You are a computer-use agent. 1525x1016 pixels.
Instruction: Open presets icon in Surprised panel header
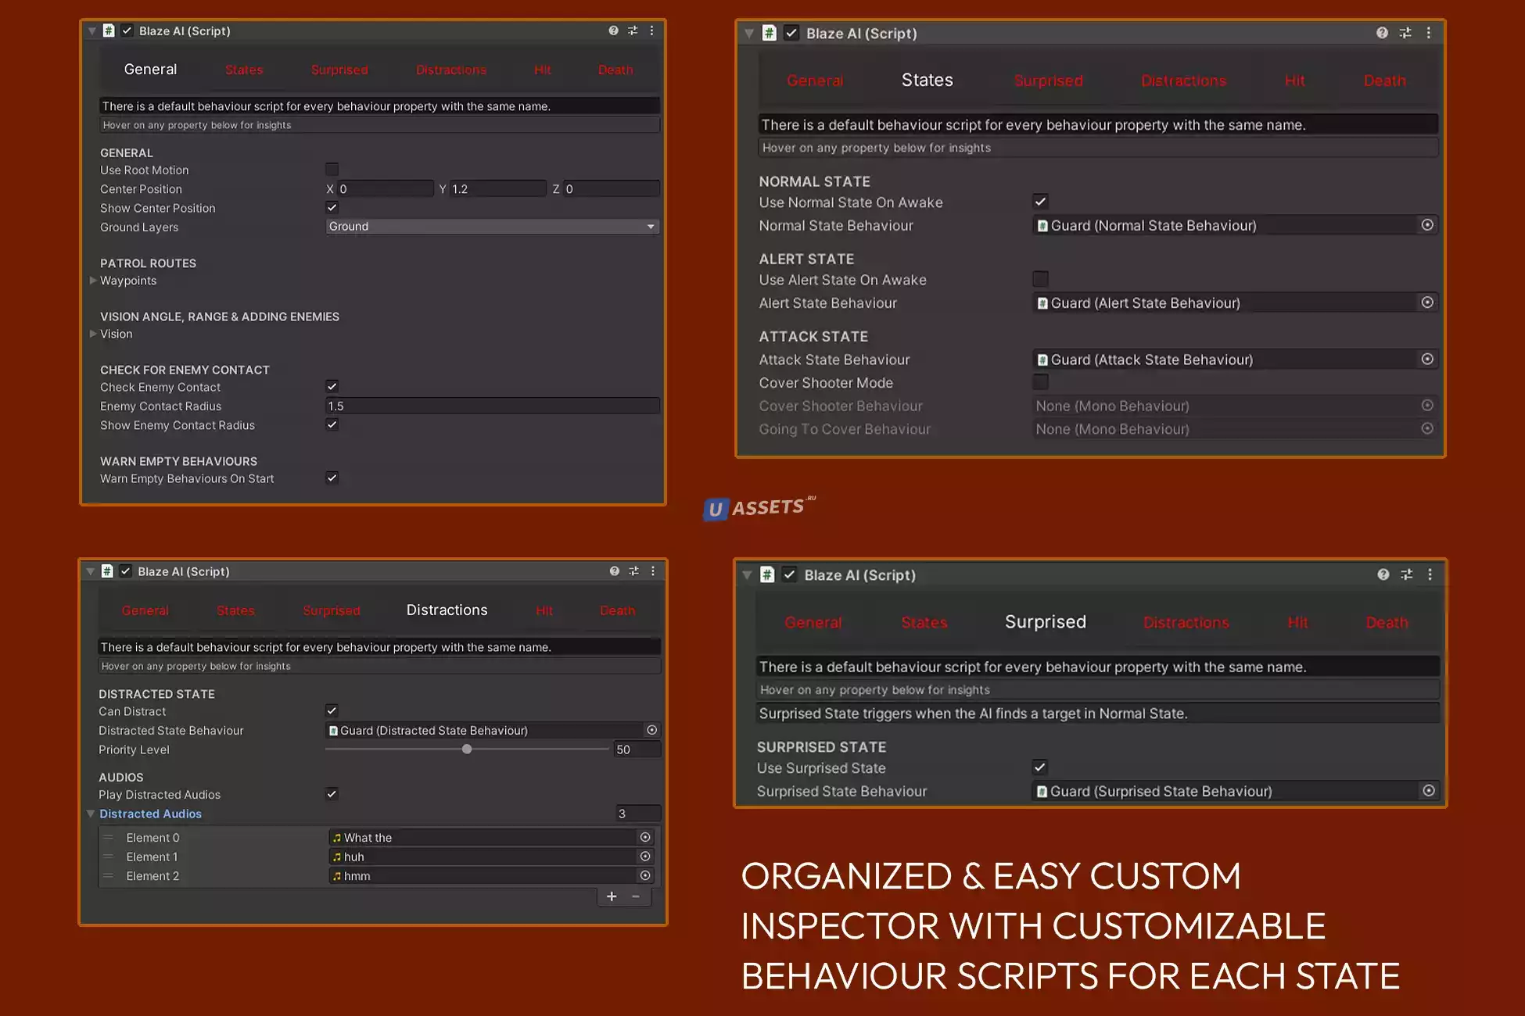[x=1406, y=574]
